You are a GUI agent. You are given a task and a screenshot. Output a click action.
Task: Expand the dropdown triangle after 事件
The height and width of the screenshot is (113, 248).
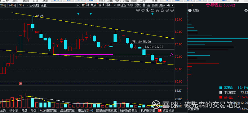114,5
